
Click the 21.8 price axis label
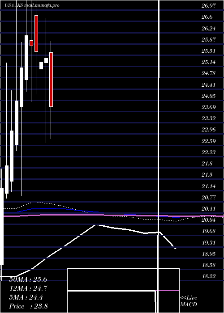tap(207, 164)
